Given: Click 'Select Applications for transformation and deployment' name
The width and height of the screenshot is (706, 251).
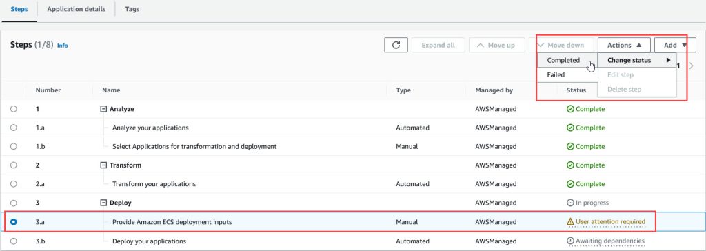Looking at the screenshot, I should click(x=194, y=146).
